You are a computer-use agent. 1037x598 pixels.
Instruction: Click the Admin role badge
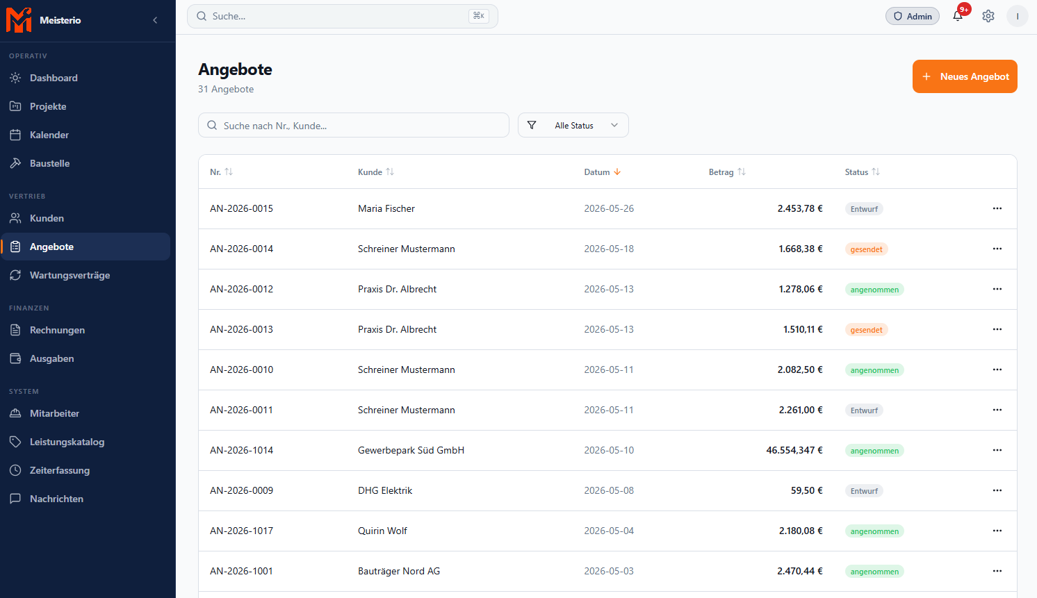click(x=913, y=16)
